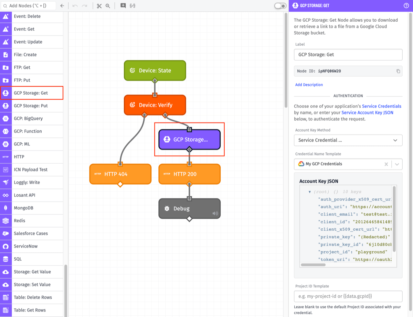413x317 pixels.
Task: Open help for GCP Storage: Get
Action: point(406,6)
